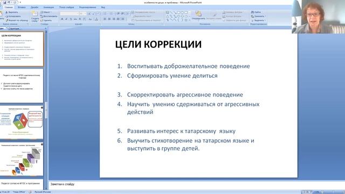
Task: Align text to the right
Action: click(114, 19)
